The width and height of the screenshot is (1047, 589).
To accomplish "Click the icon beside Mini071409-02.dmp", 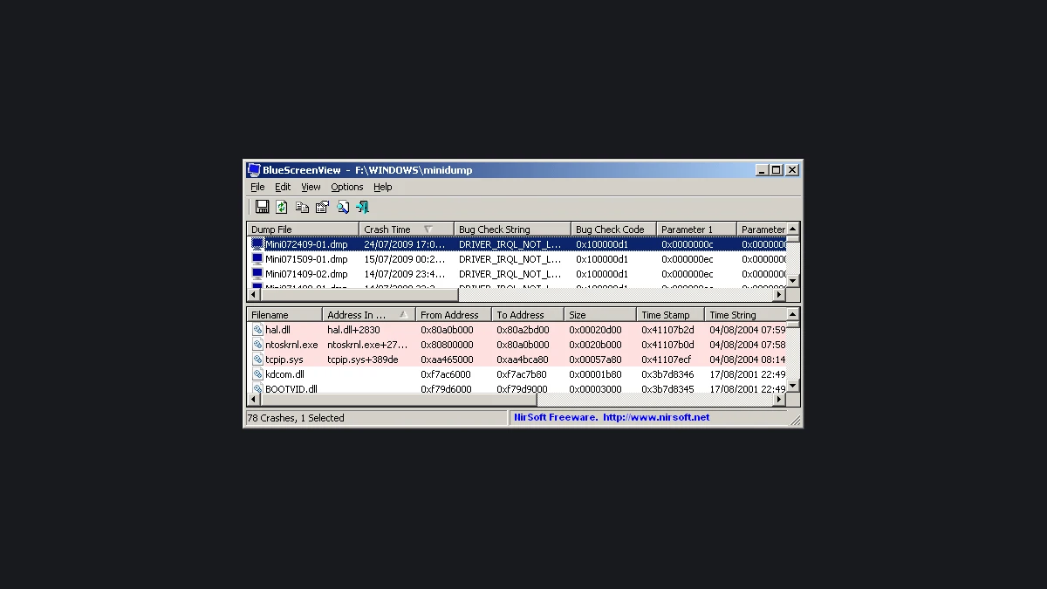I will point(257,274).
